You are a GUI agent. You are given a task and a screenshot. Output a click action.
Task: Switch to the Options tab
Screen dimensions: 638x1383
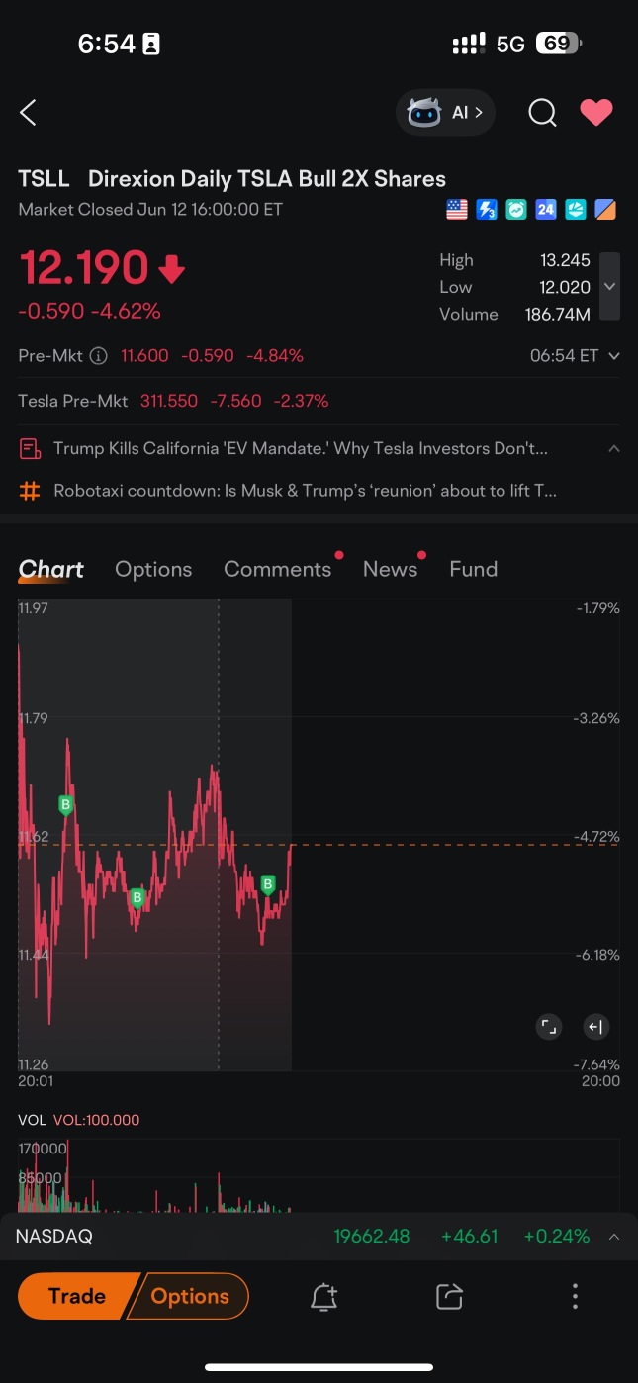tap(153, 569)
